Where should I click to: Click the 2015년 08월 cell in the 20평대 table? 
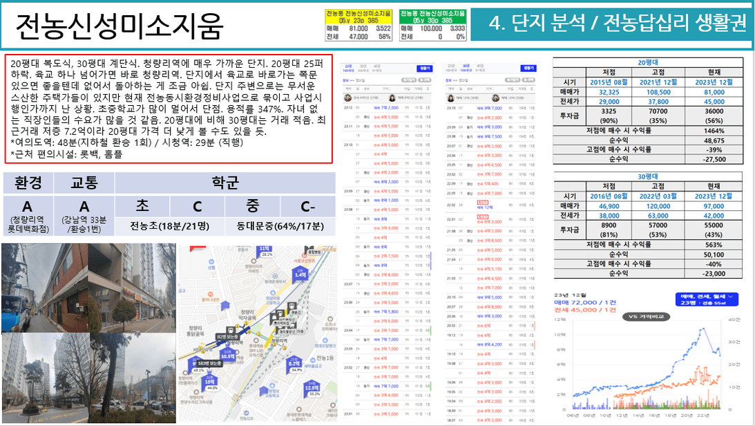click(609, 82)
